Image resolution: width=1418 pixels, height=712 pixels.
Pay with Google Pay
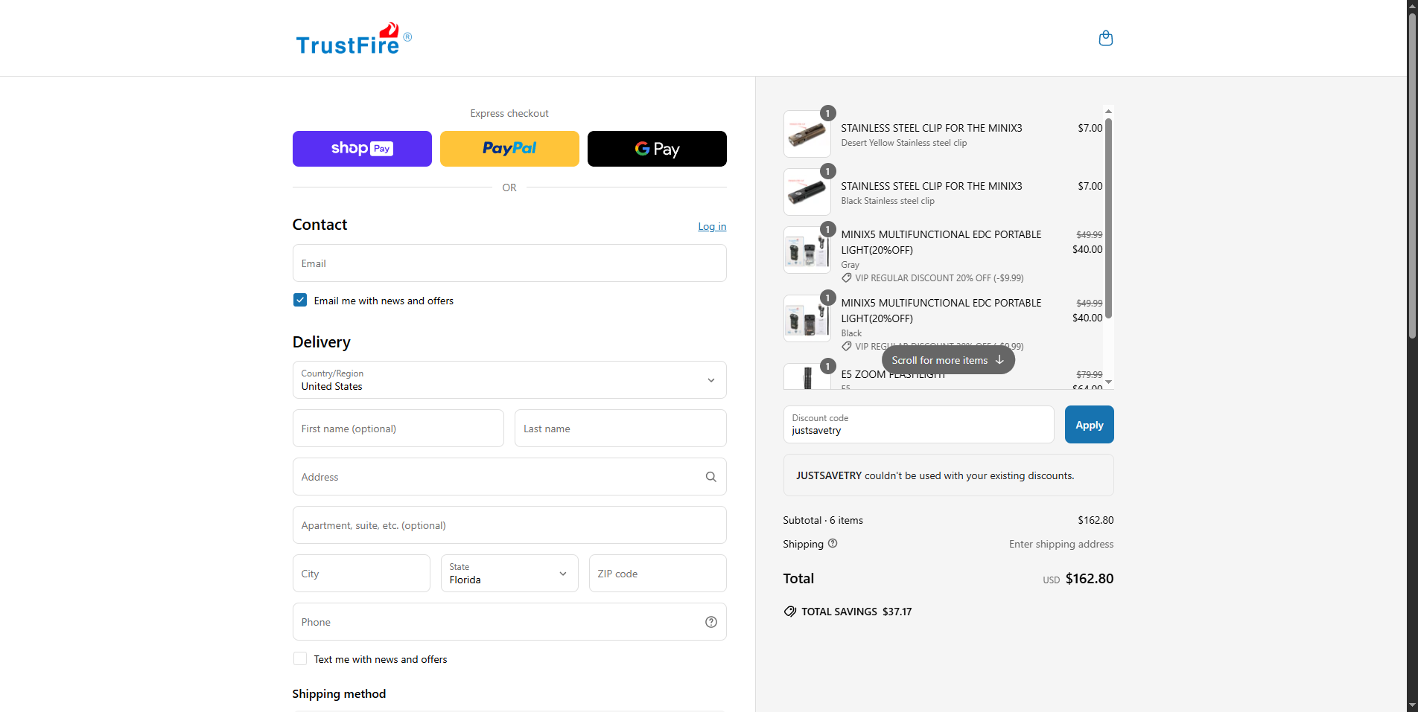click(x=657, y=149)
